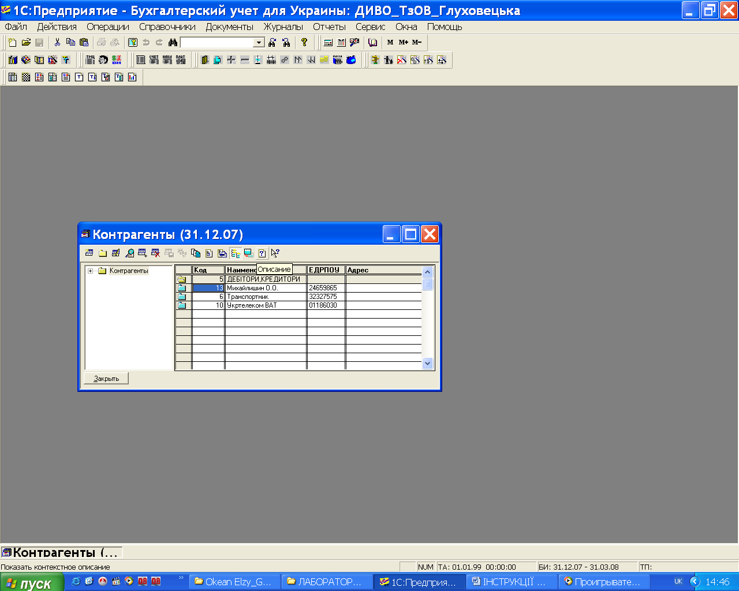Switch to ІНСТРУКЦІЇ taskbar item
This screenshot has width=739, height=591.
512,582
